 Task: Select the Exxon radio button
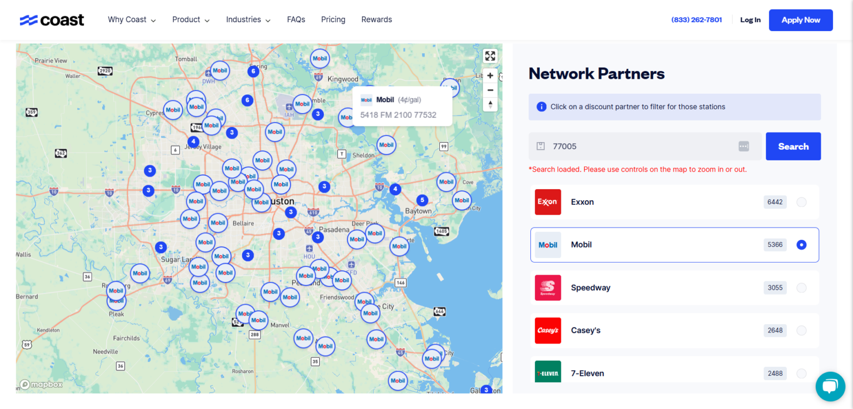[801, 202]
